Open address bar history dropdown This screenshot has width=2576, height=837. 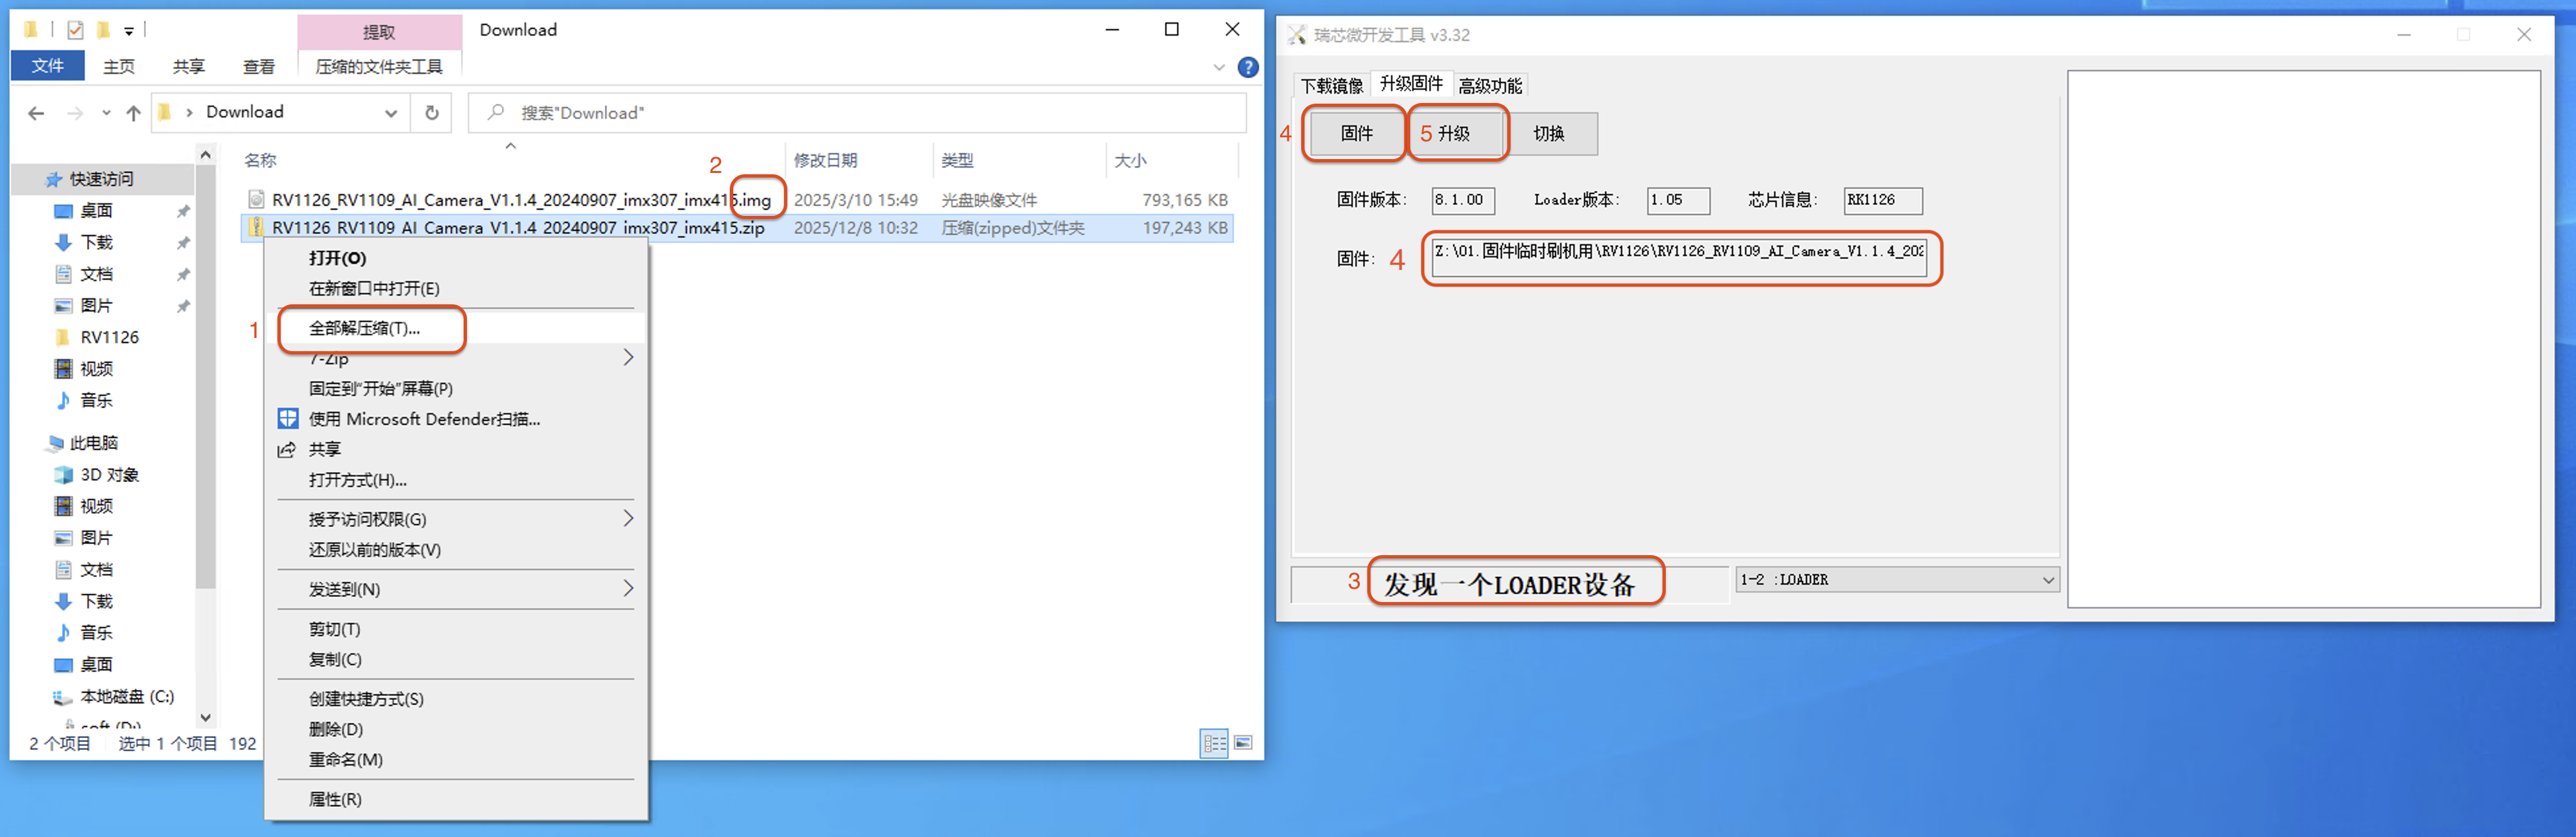[x=391, y=113]
